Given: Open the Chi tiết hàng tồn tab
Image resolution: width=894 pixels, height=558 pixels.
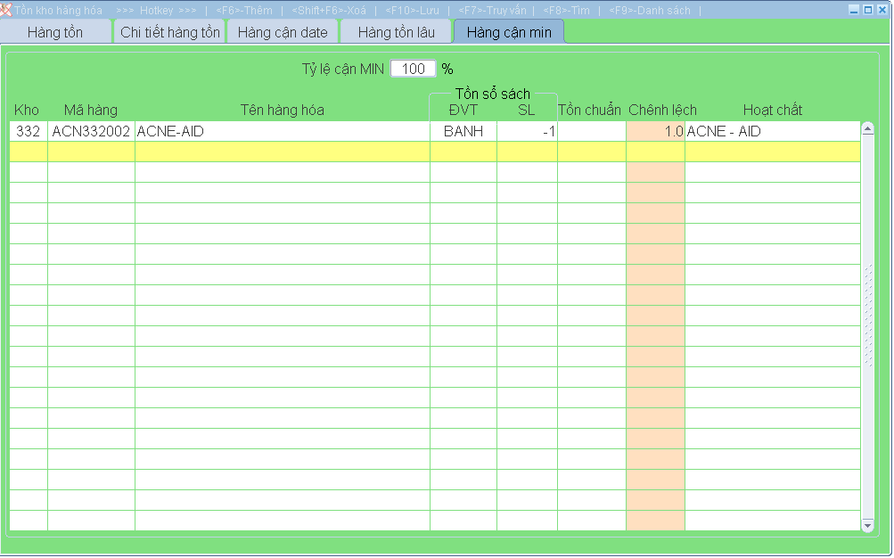Looking at the screenshot, I should (x=169, y=32).
